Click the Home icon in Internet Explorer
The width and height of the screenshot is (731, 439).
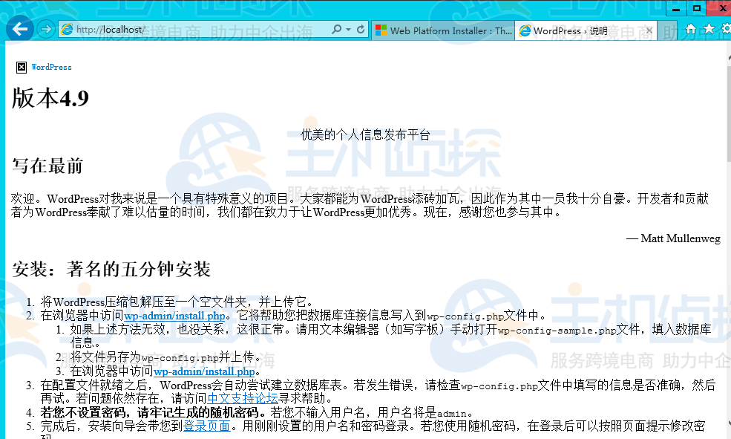[x=692, y=30]
